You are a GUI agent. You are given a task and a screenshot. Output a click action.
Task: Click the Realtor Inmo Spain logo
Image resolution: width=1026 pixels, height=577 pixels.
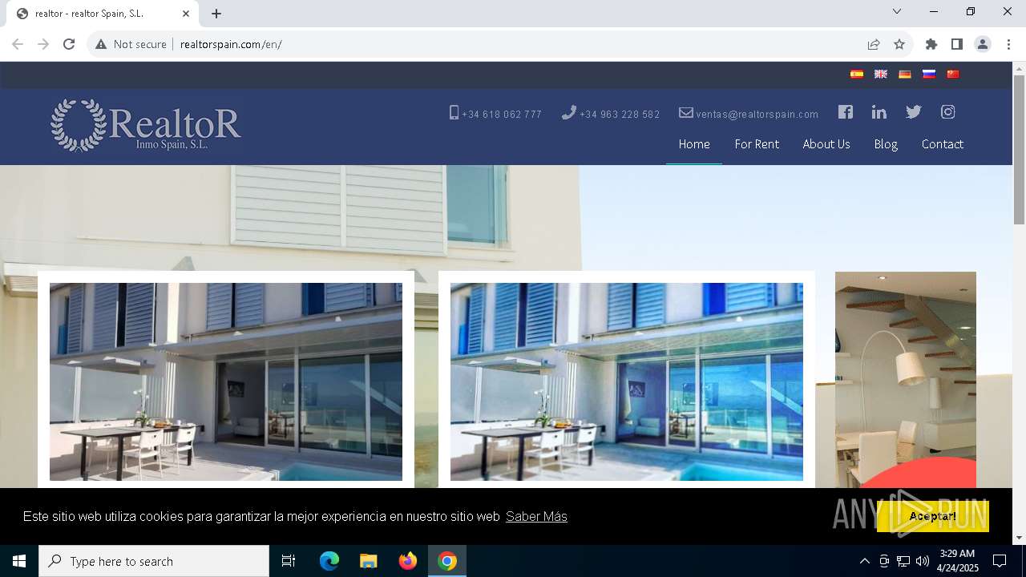tap(145, 125)
